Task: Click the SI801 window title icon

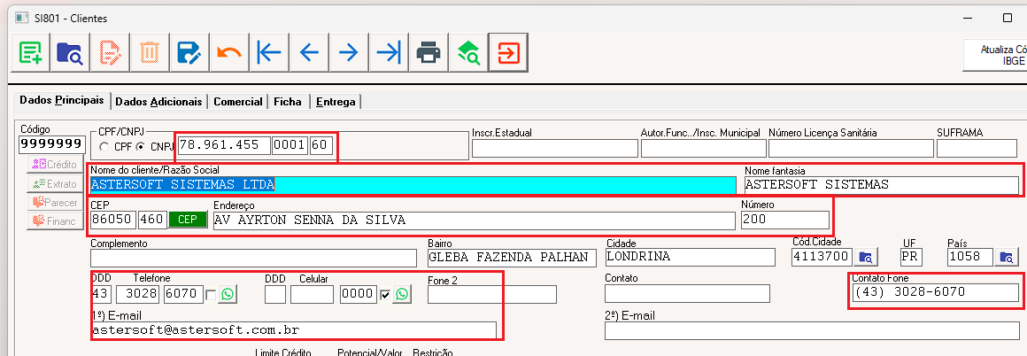Action: click(21, 19)
